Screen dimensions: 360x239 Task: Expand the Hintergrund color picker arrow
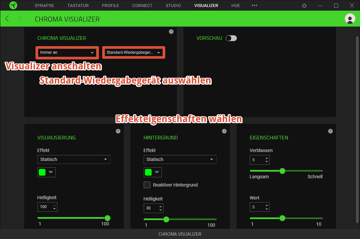coord(157,172)
